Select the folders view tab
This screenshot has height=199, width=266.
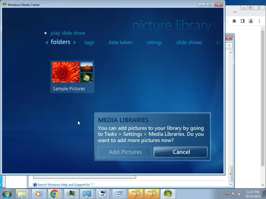(60, 42)
